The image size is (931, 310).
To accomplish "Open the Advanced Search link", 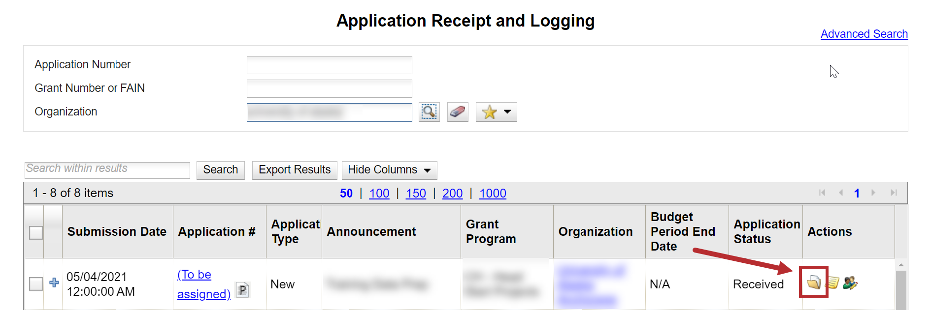I will click(x=864, y=34).
